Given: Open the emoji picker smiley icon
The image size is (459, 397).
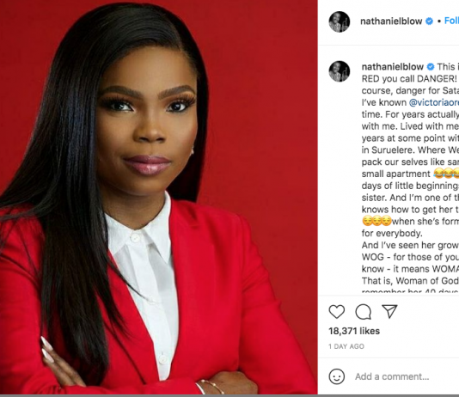Looking at the screenshot, I should [x=337, y=376].
